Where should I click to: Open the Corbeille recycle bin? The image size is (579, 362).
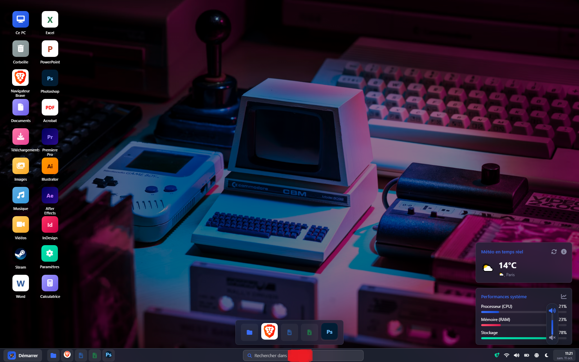point(20,49)
